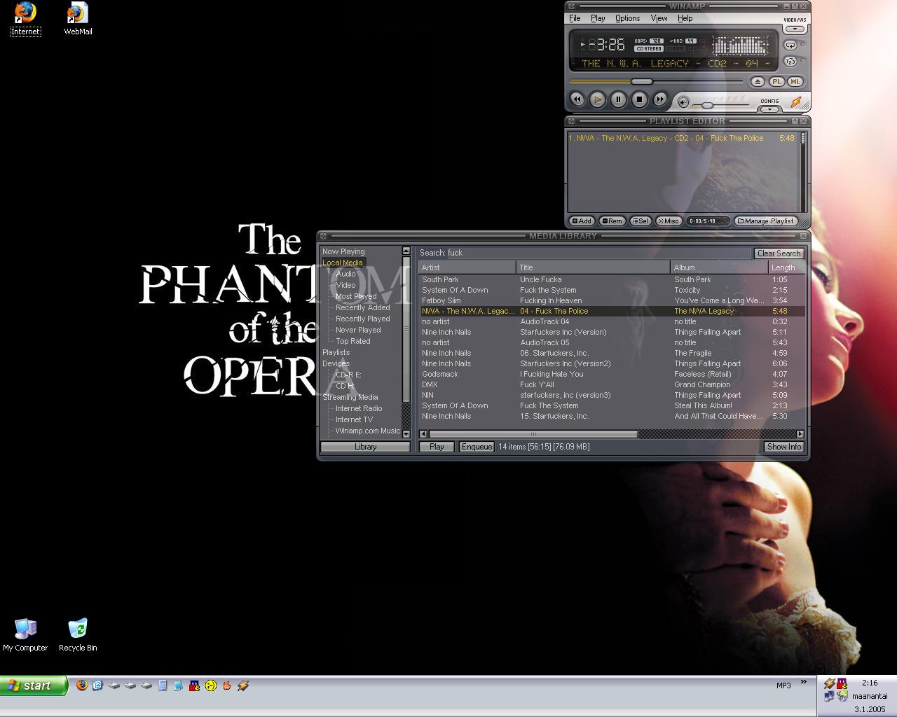Click the Misc button in Playlist Editor
The height and width of the screenshot is (717, 897).
pos(669,221)
